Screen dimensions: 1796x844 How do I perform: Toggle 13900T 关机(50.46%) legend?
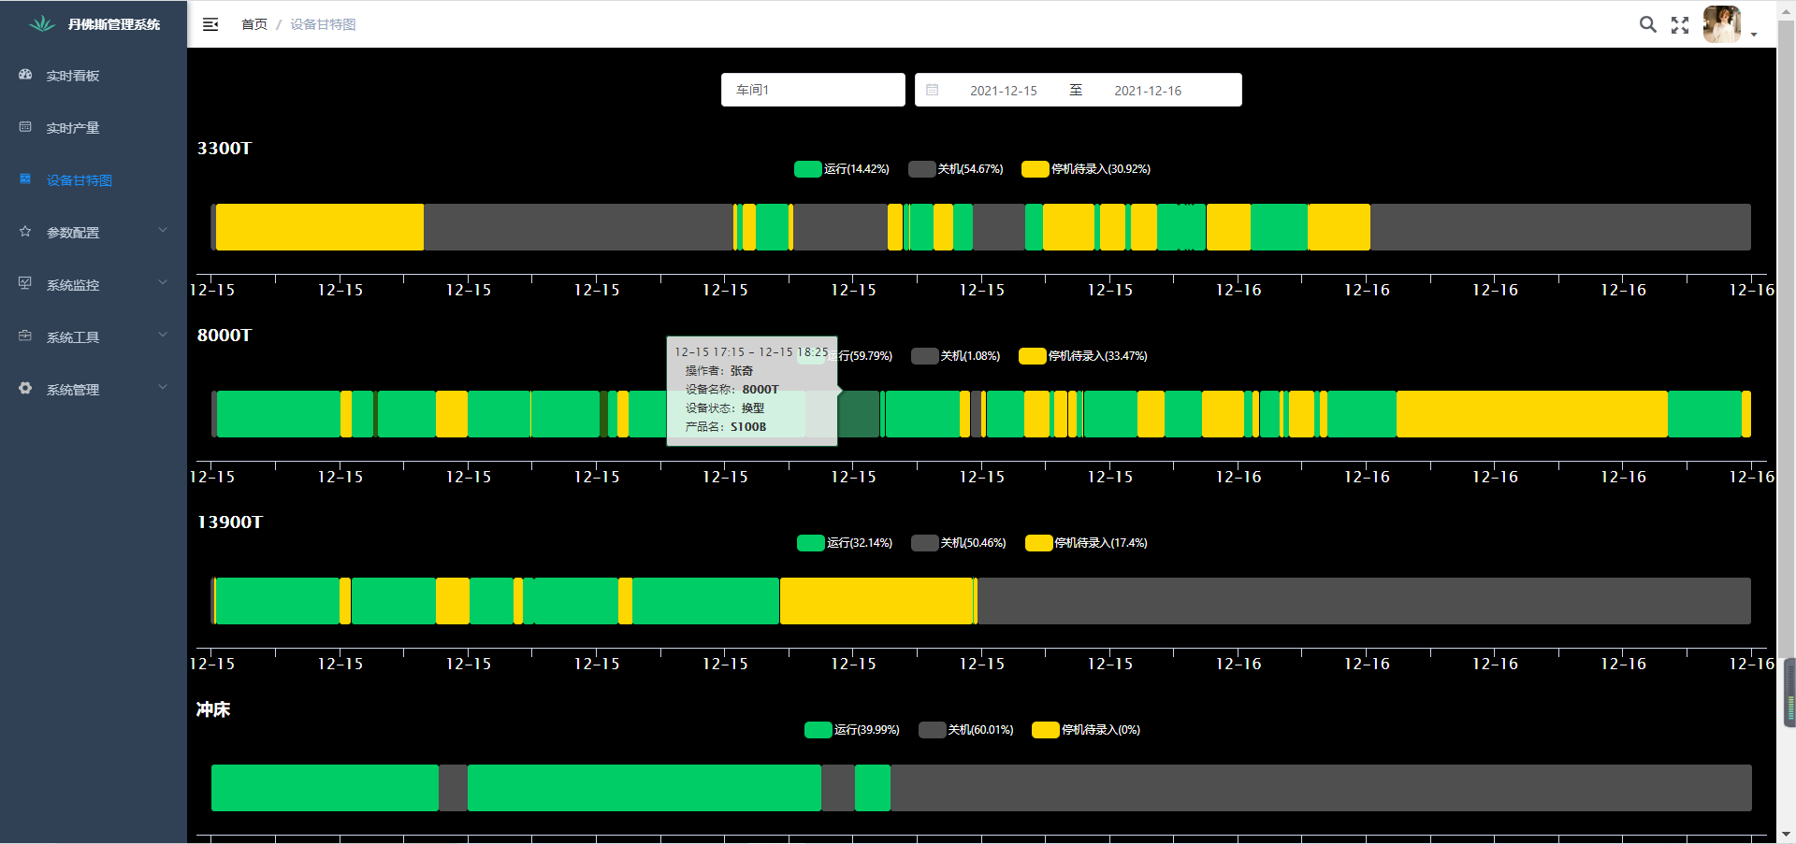click(x=959, y=543)
